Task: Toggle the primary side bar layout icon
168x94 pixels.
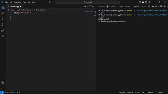Action: (x=140, y=2)
